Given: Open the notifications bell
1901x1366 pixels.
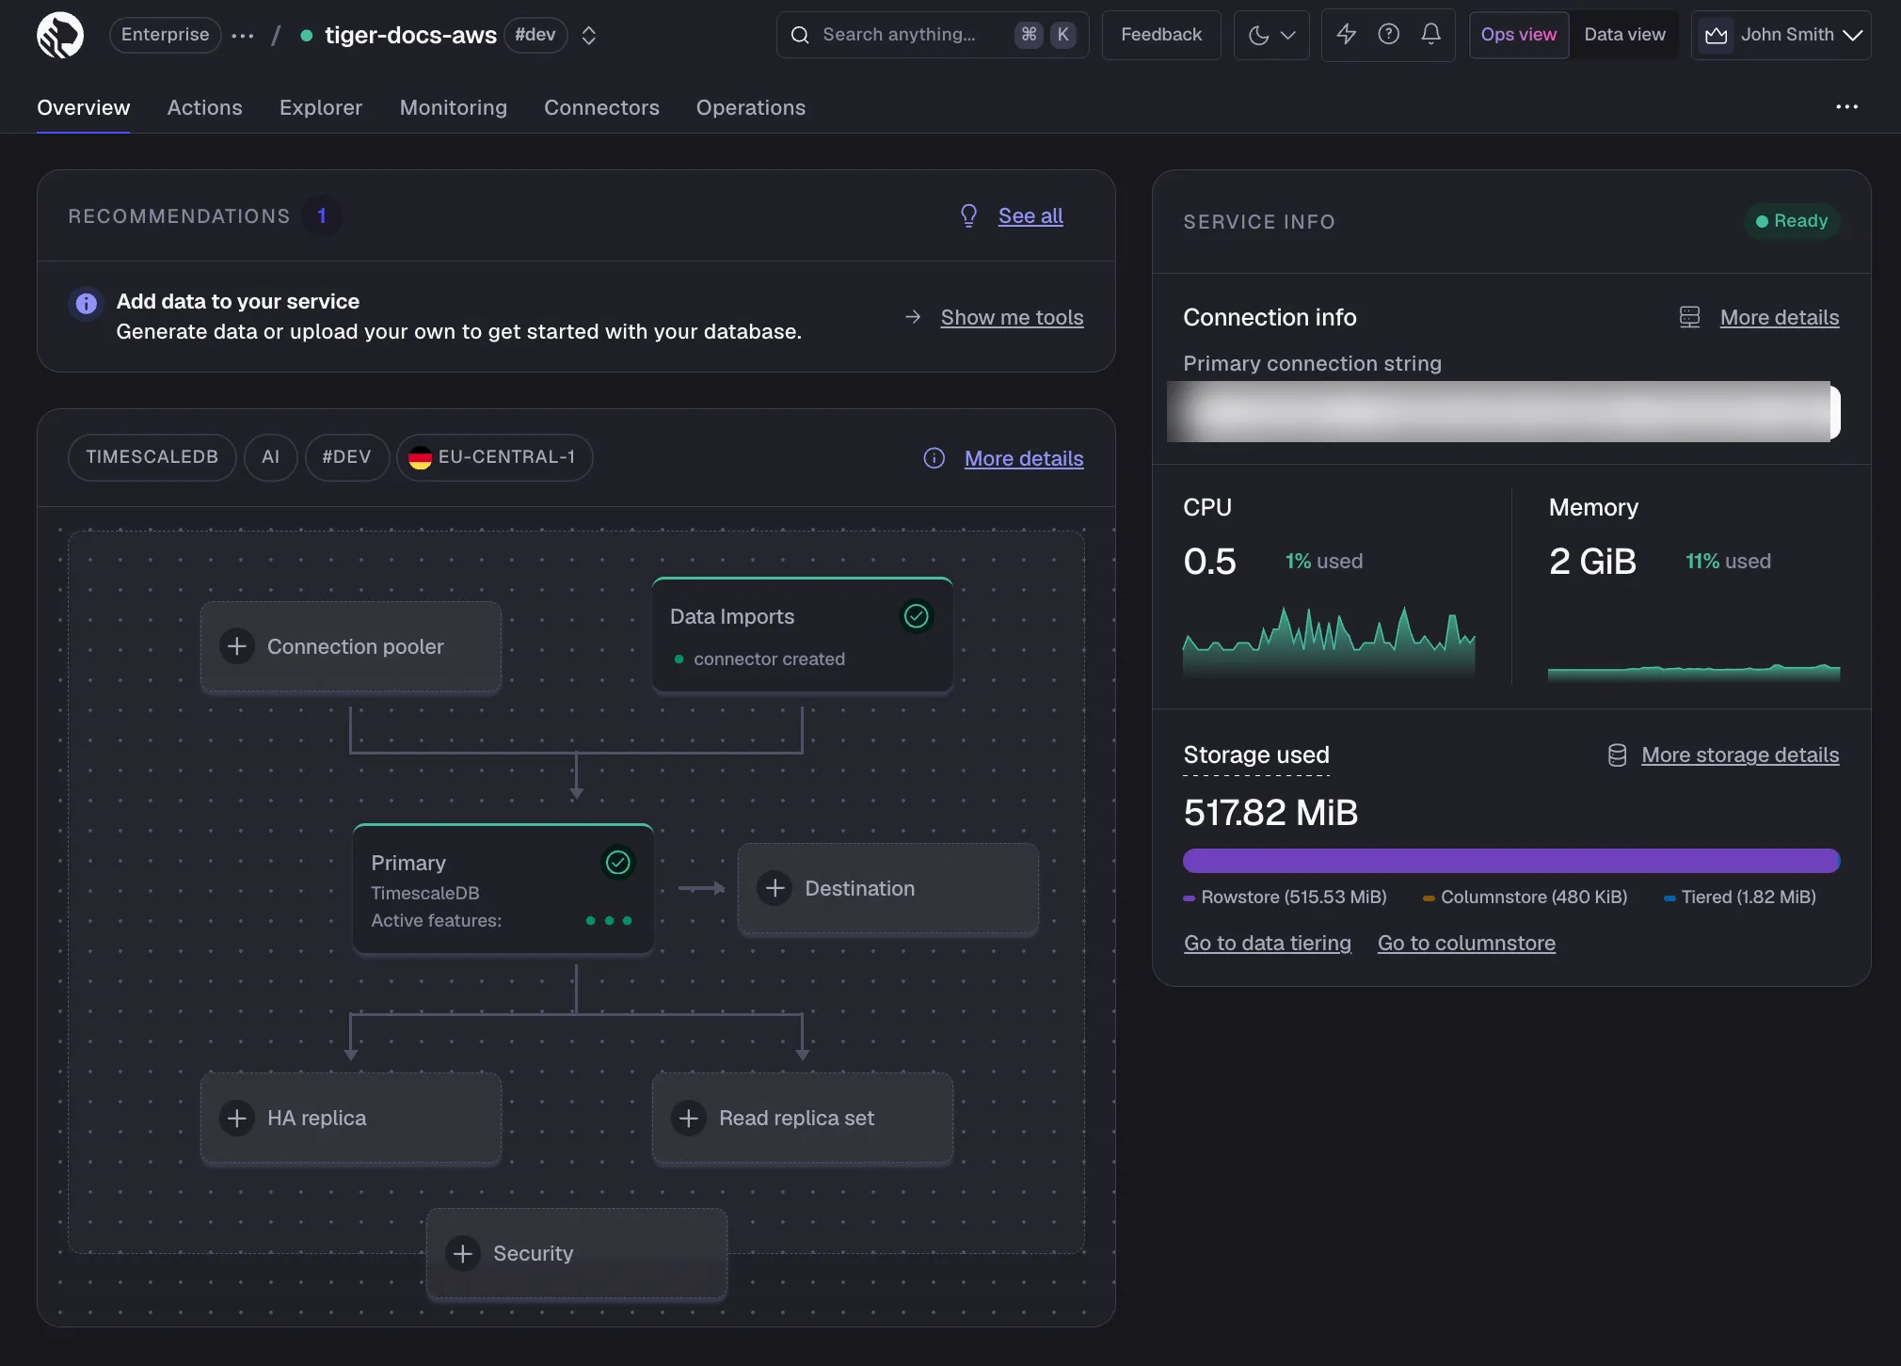Looking at the screenshot, I should 1430,35.
